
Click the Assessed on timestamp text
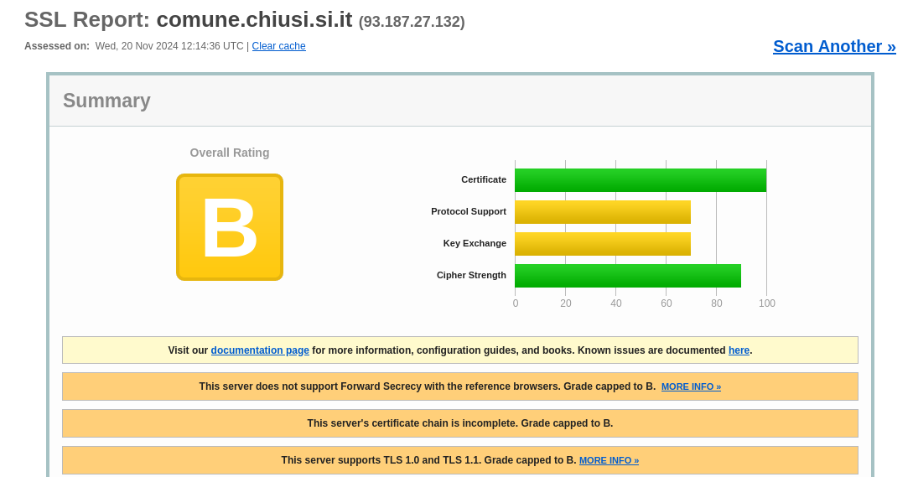tap(169, 46)
